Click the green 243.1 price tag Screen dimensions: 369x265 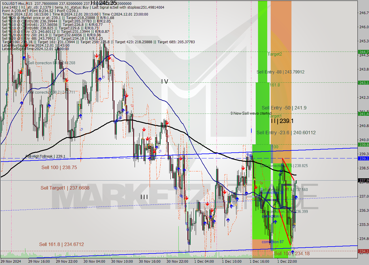(363, 83)
